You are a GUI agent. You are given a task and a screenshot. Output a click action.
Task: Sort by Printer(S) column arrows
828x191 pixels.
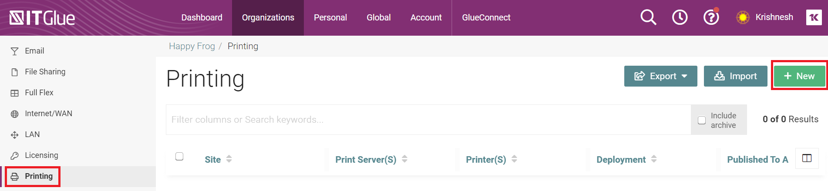click(514, 159)
